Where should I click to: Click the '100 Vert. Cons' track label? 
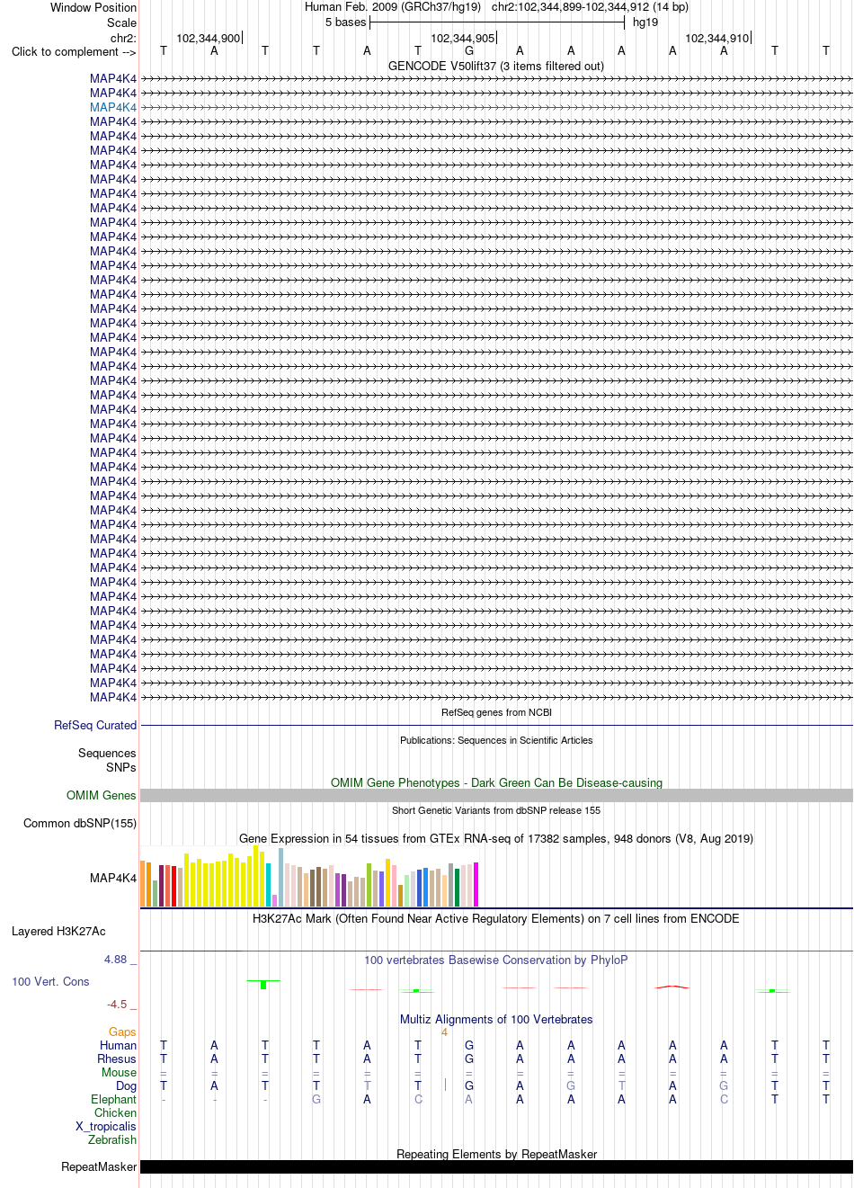tap(50, 982)
